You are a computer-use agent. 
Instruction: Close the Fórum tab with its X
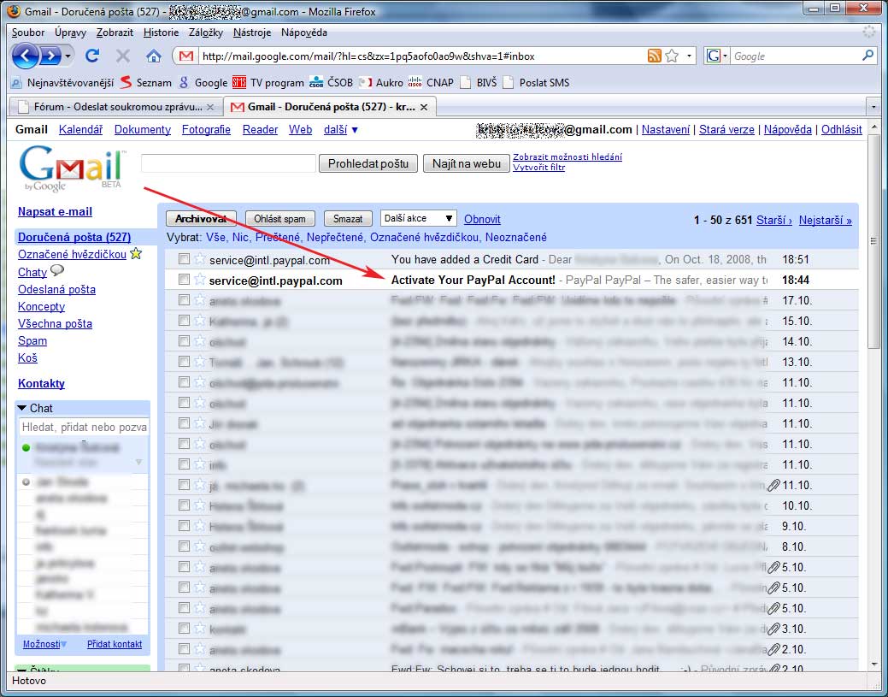[x=210, y=107]
